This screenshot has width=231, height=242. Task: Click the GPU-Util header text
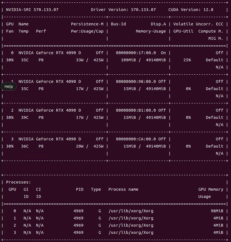click(183, 31)
